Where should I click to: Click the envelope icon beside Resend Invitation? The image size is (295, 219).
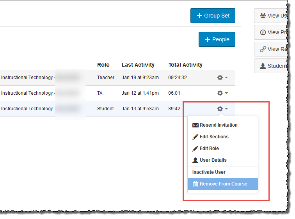[195, 125]
